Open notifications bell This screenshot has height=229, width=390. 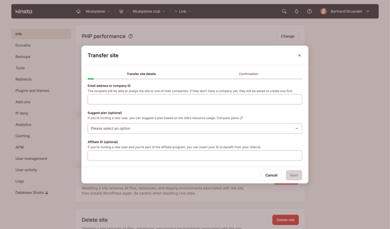point(296,11)
